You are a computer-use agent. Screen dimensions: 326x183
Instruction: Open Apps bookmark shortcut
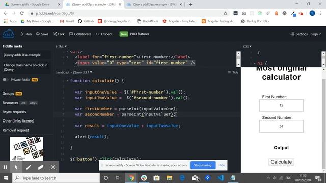click(x=10, y=21)
